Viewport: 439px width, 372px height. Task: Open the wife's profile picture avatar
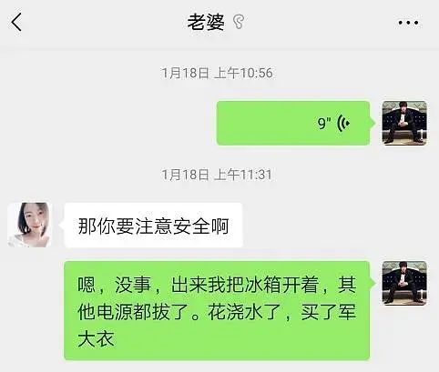[30, 225]
